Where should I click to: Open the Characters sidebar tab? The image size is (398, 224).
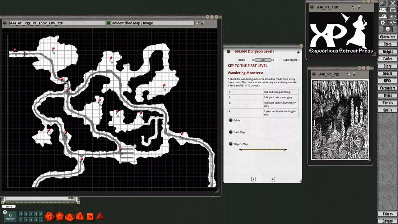[387, 37]
